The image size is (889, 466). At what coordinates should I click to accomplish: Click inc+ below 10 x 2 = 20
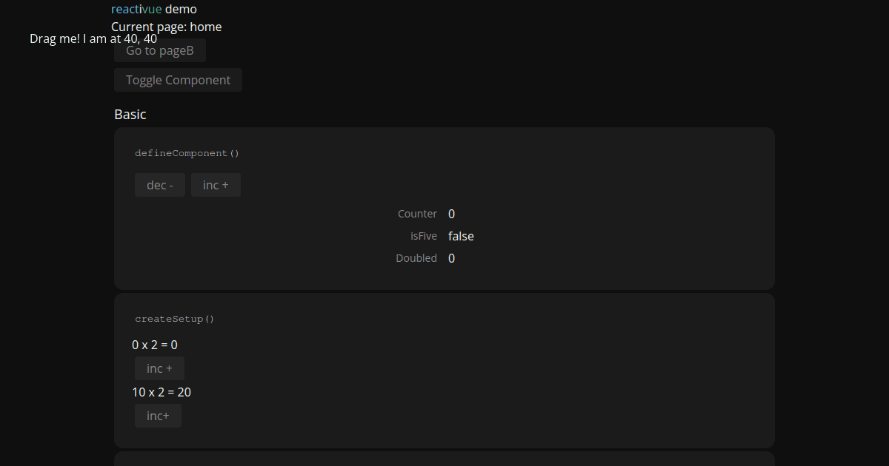(x=158, y=416)
